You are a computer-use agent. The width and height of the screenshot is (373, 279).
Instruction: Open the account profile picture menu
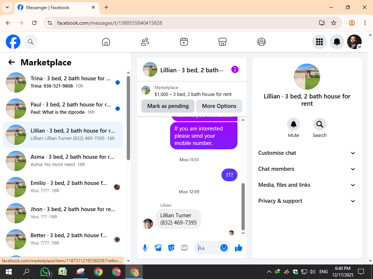coord(354,42)
